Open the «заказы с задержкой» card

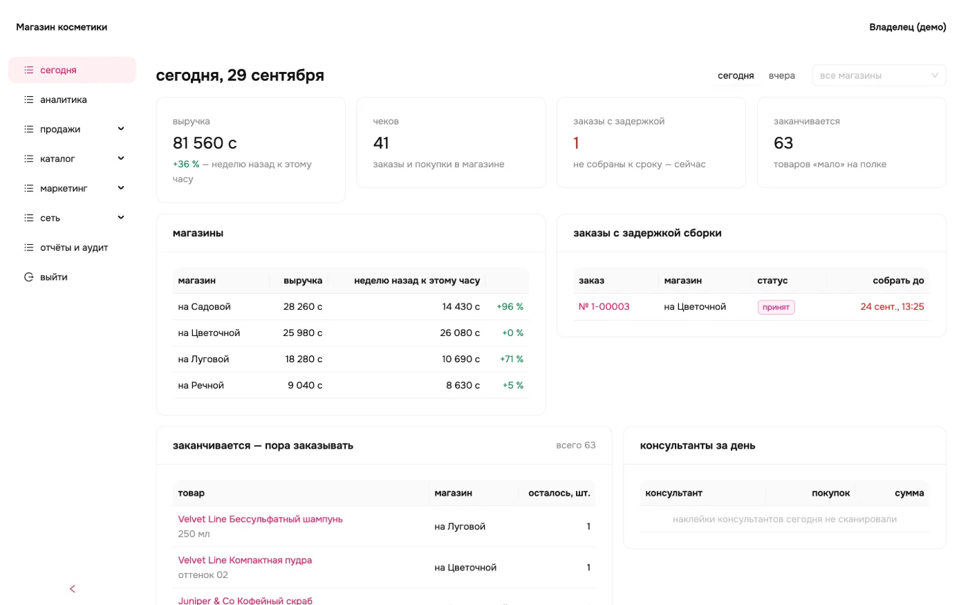tap(651, 142)
